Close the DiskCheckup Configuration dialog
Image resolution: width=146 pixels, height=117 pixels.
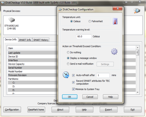pos(118,8)
